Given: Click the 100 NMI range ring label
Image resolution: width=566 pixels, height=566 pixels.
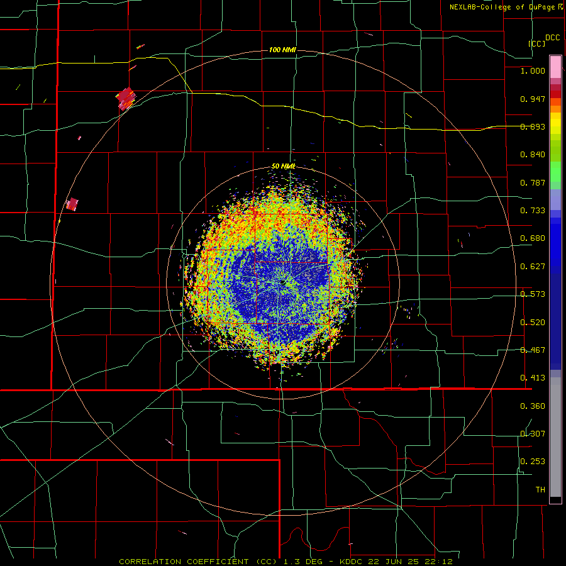Looking at the screenshot, I should [282, 50].
